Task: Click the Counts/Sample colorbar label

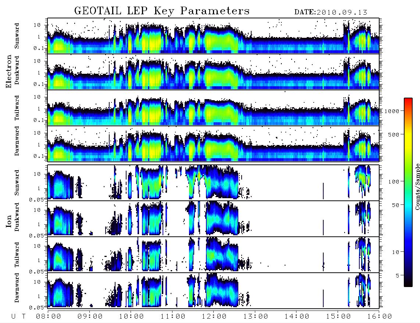Action: click(417, 187)
